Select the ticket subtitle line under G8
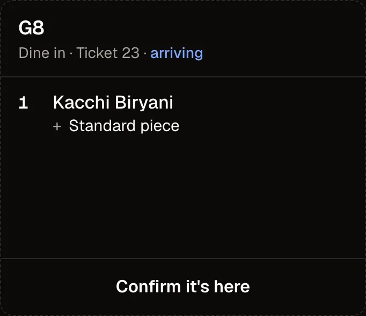366x316 pixels. tap(111, 53)
